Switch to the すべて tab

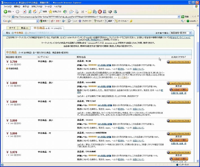click(12, 28)
